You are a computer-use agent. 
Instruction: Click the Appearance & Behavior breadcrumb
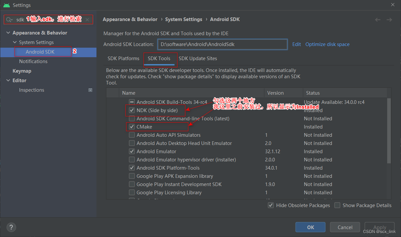(130, 19)
